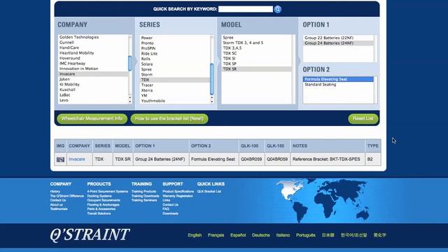Follow the Invacare link in results table
This screenshot has width=448, height=252.
[77, 159]
